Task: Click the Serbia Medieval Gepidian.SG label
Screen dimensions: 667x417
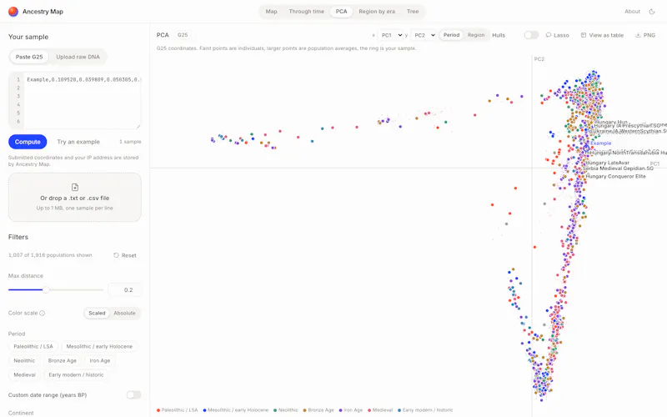Action: click(618, 168)
